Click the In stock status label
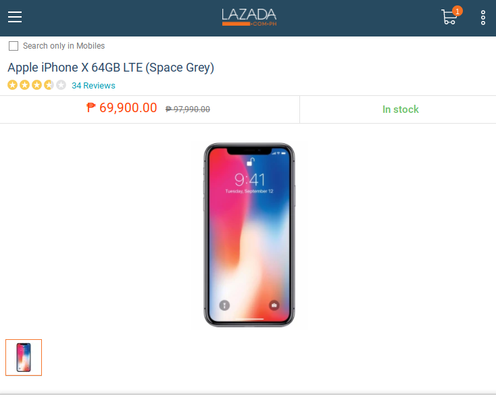 (401, 109)
